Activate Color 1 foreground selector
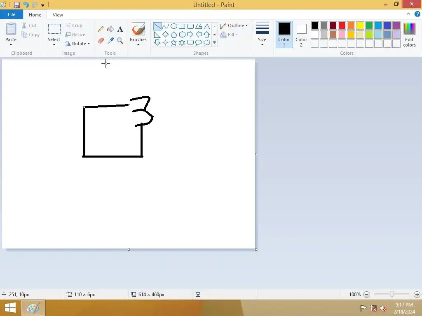 pyautogui.click(x=284, y=35)
